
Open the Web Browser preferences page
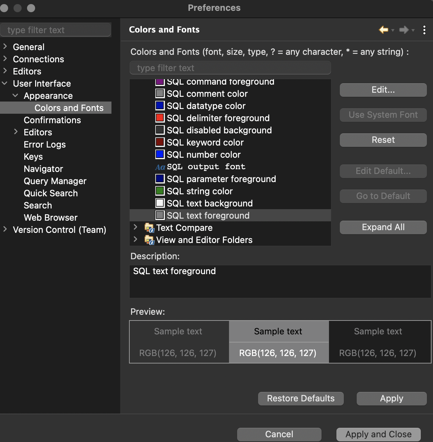tap(51, 218)
